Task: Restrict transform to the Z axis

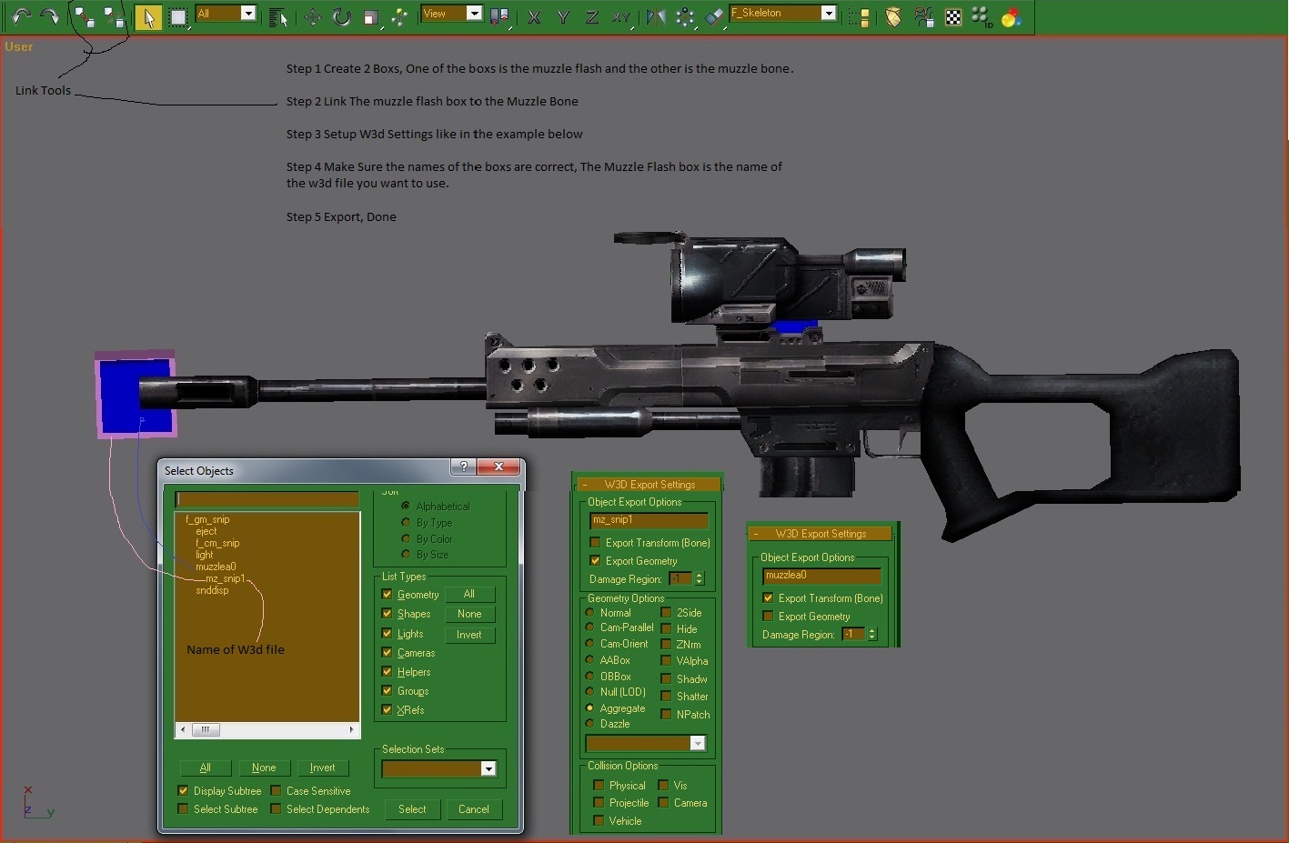Action: [592, 16]
